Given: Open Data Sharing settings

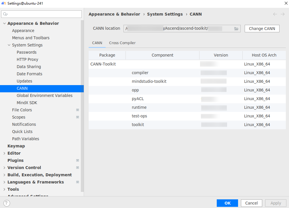Looking at the screenshot, I should pyautogui.click(x=29, y=67).
